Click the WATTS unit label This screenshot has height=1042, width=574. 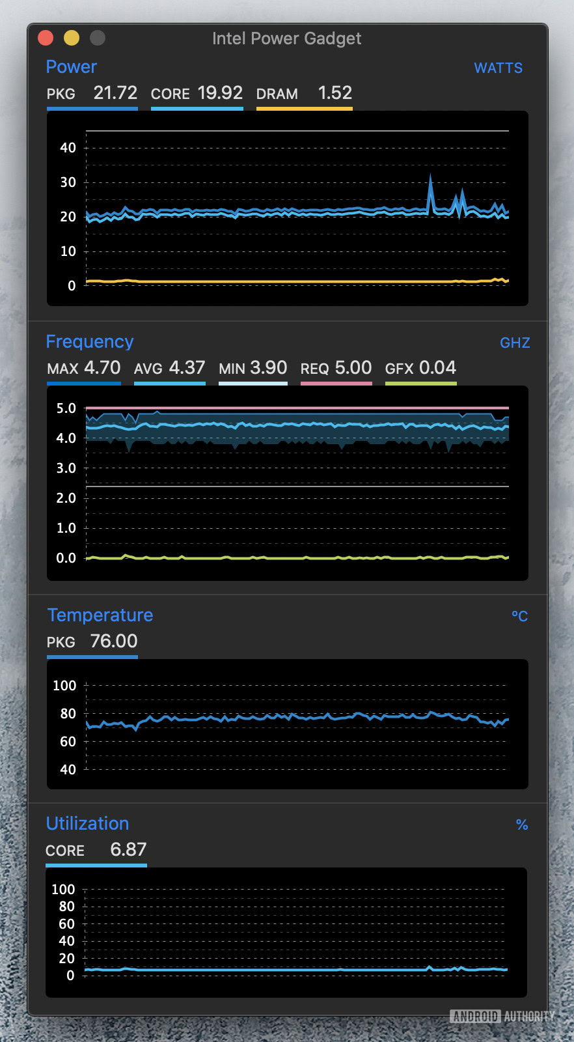pos(498,68)
